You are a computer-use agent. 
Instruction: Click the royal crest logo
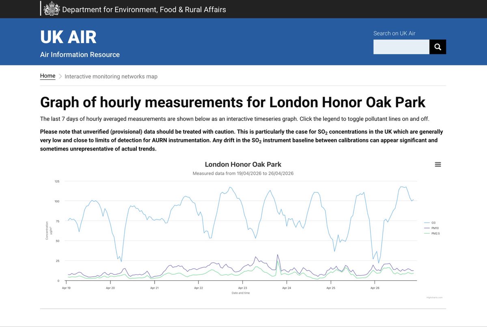52,9
